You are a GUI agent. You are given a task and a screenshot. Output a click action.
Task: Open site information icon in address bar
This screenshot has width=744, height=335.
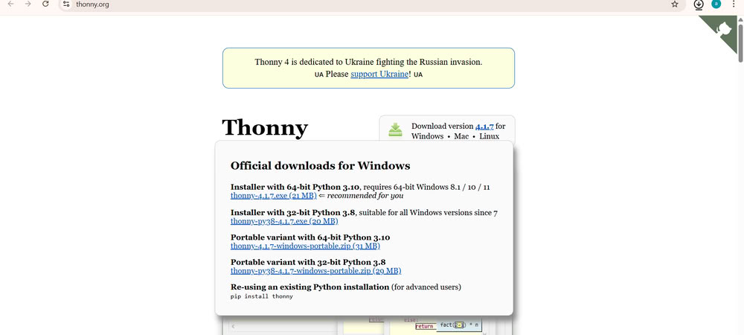pyautogui.click(x=66, y=4)
